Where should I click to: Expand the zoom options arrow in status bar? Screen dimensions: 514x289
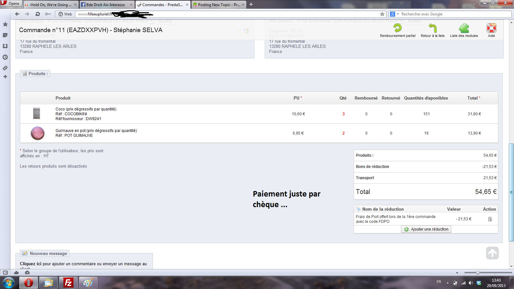[x=457, y=273]
